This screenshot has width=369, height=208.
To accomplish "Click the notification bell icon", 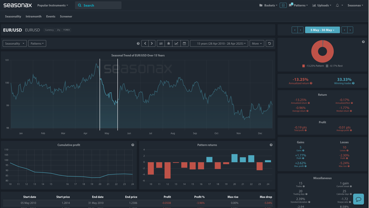I will tap(337, 5).
